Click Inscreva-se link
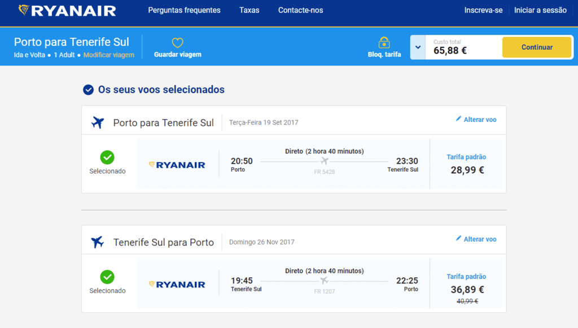578x328 pixels. click(x=483, y=10)
